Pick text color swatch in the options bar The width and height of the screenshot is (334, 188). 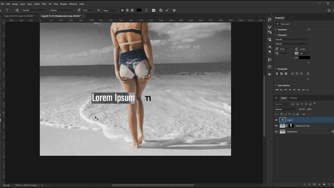(139, 10)
